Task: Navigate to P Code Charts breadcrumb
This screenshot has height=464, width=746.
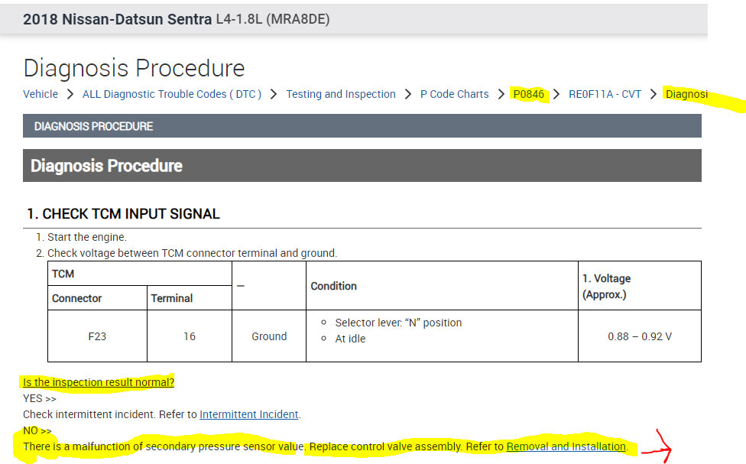Action: (454, 94)
